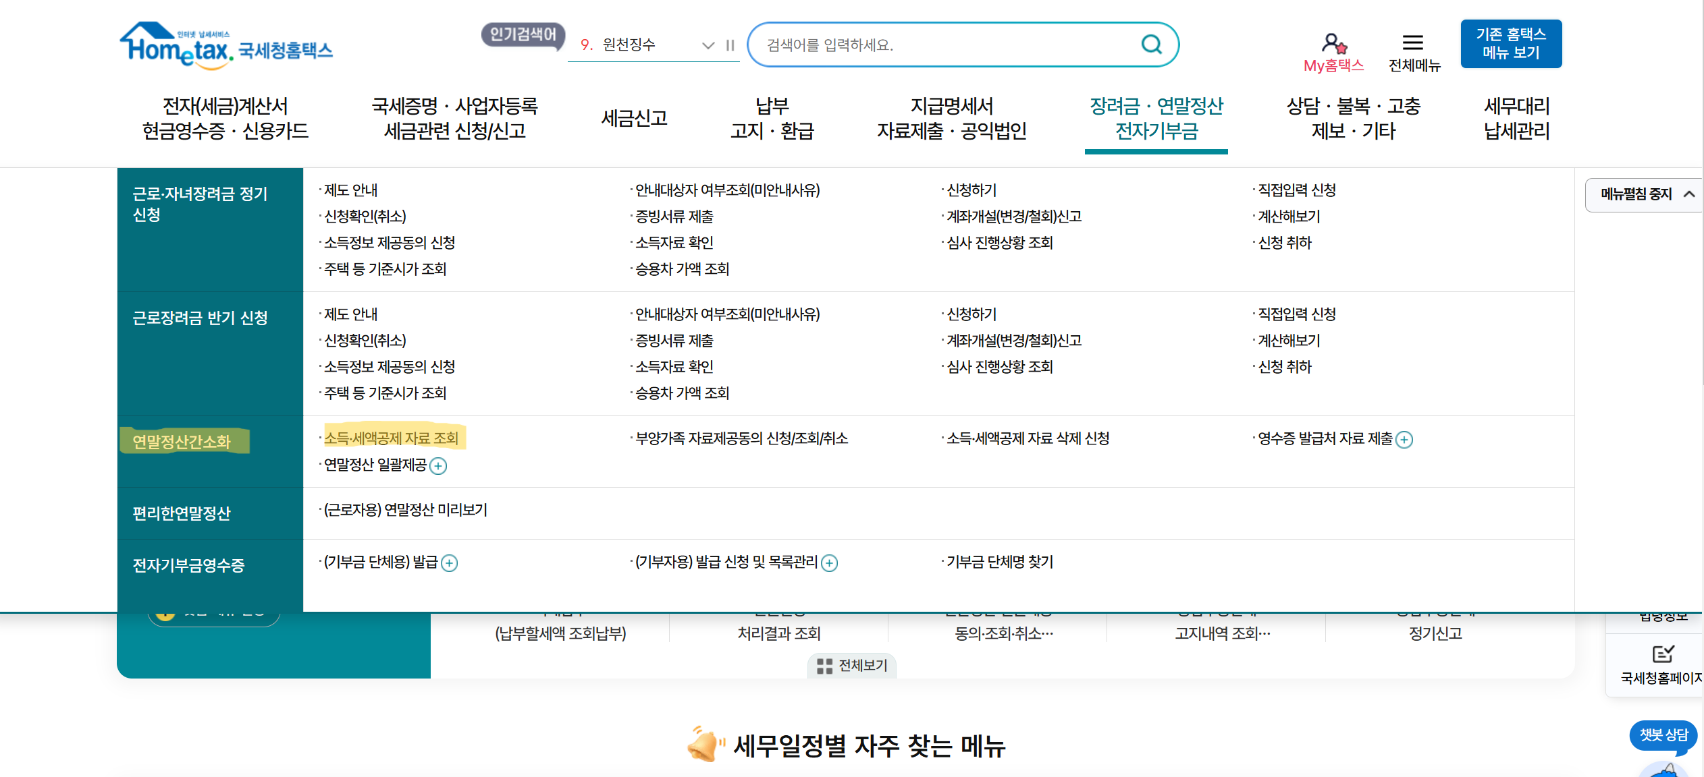Pause the popular search keyword rotation
This screenshot has height=777, width=1704.
[730, 45]
